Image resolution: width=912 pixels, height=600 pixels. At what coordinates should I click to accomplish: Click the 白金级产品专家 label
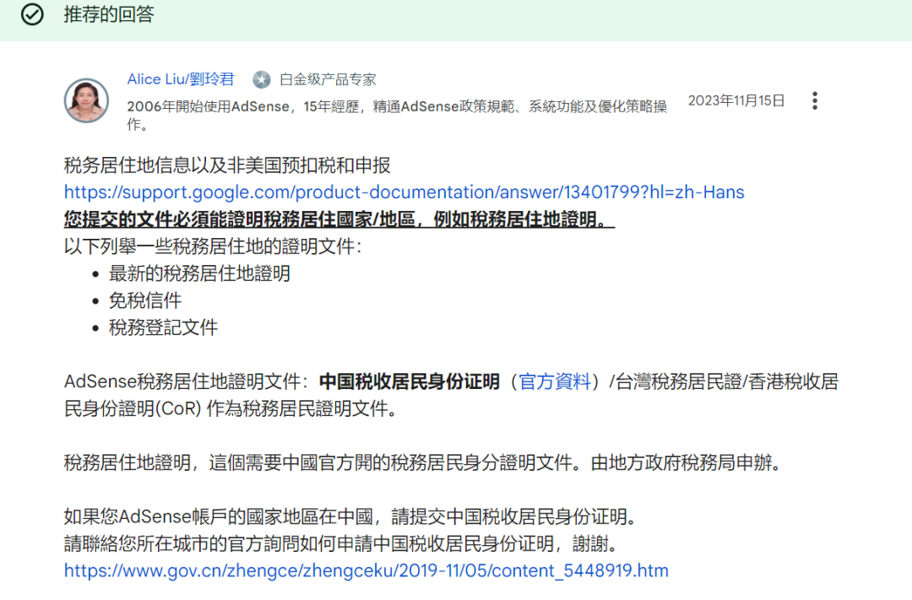coord(328,79)
